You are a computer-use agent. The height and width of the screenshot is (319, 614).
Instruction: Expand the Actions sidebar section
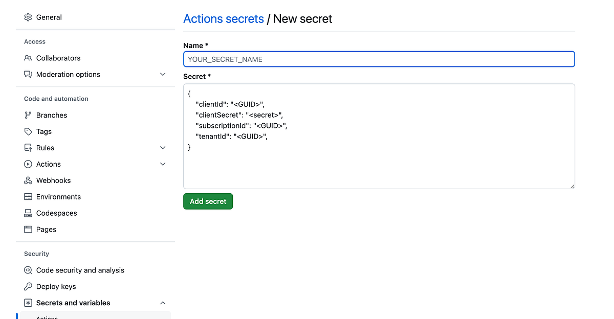tap(163, 164)
